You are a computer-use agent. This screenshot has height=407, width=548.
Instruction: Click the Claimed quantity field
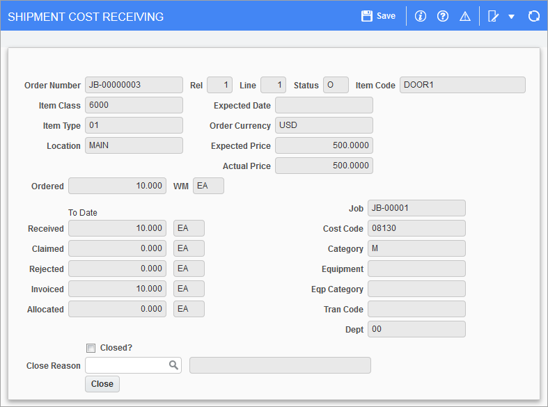coord(117,248)
